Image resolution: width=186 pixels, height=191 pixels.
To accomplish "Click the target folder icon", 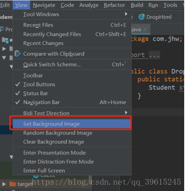I will coord(13,184).
